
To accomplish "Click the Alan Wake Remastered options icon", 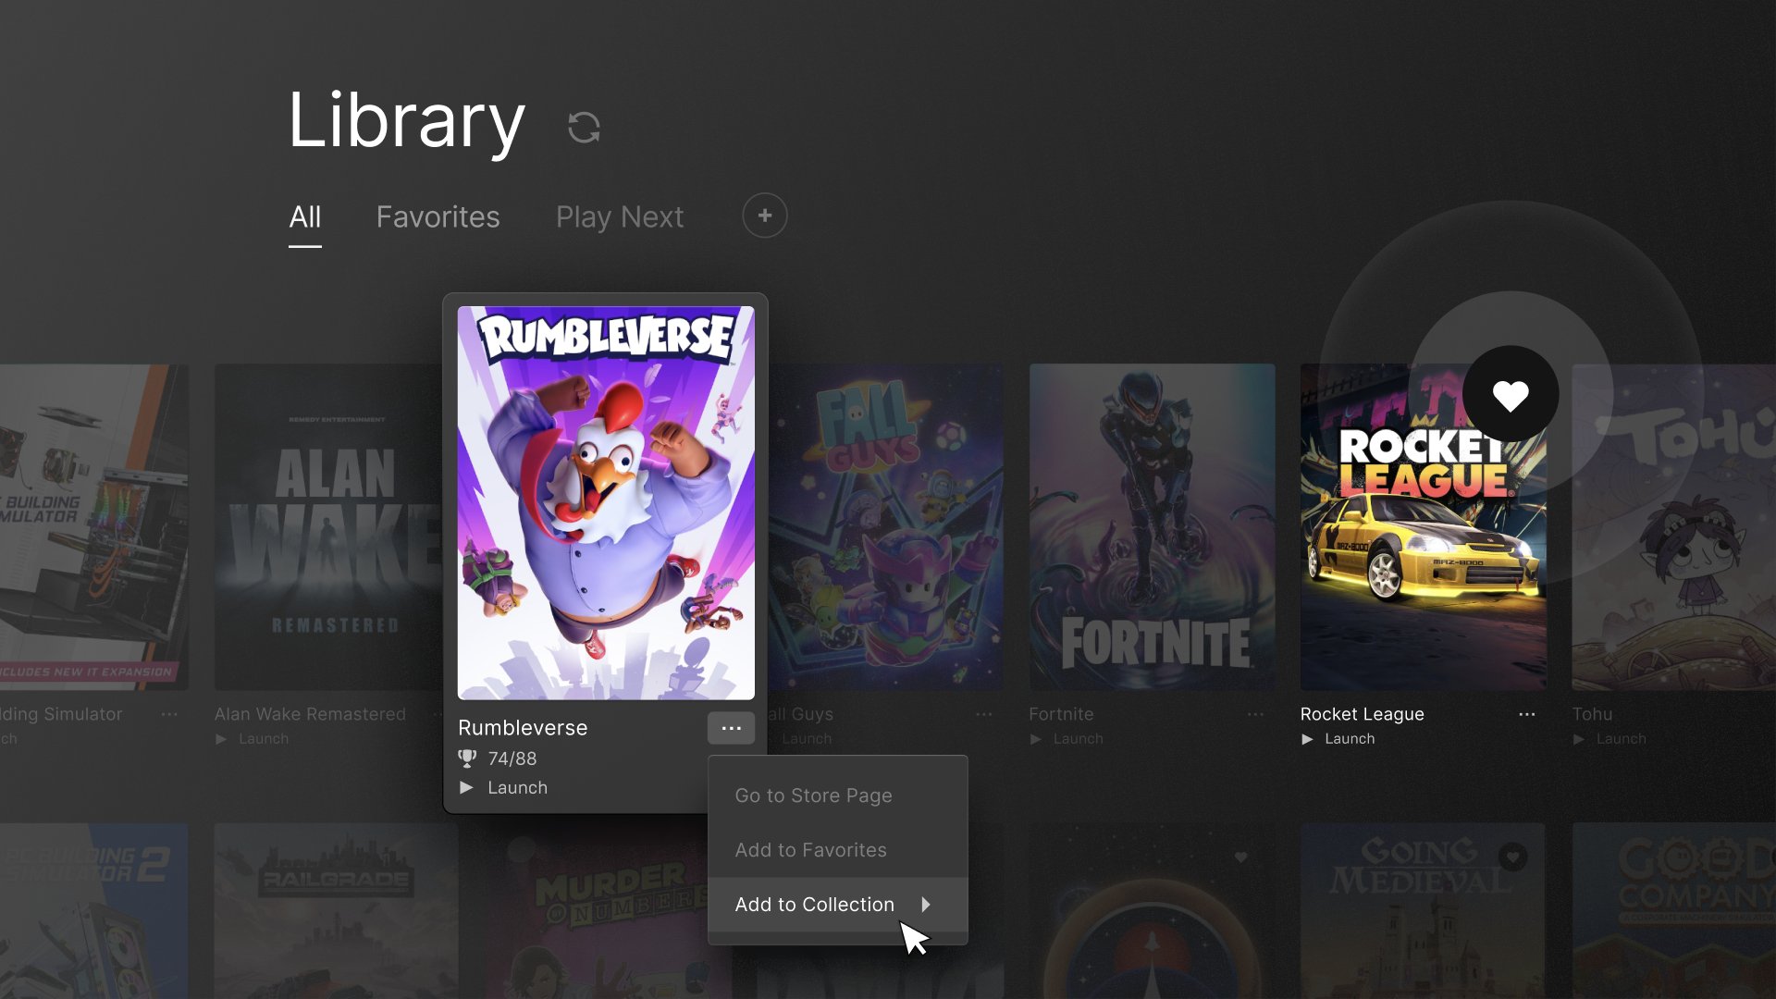I will pos(436,713).
